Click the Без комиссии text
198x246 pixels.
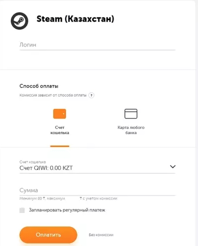[101, 235]
